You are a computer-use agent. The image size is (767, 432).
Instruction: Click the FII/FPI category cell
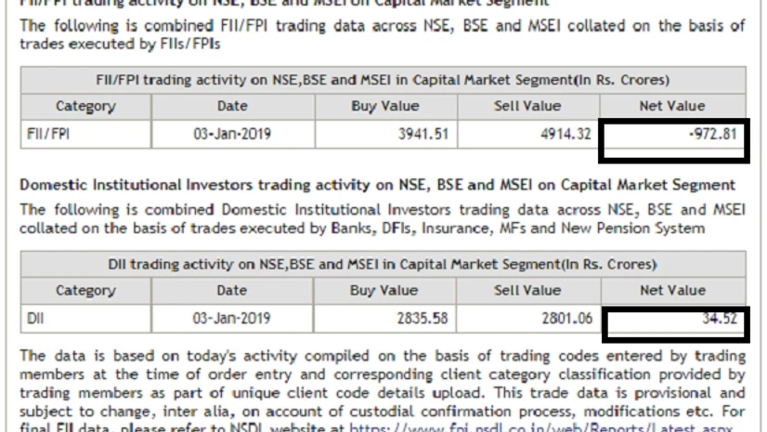45,134
